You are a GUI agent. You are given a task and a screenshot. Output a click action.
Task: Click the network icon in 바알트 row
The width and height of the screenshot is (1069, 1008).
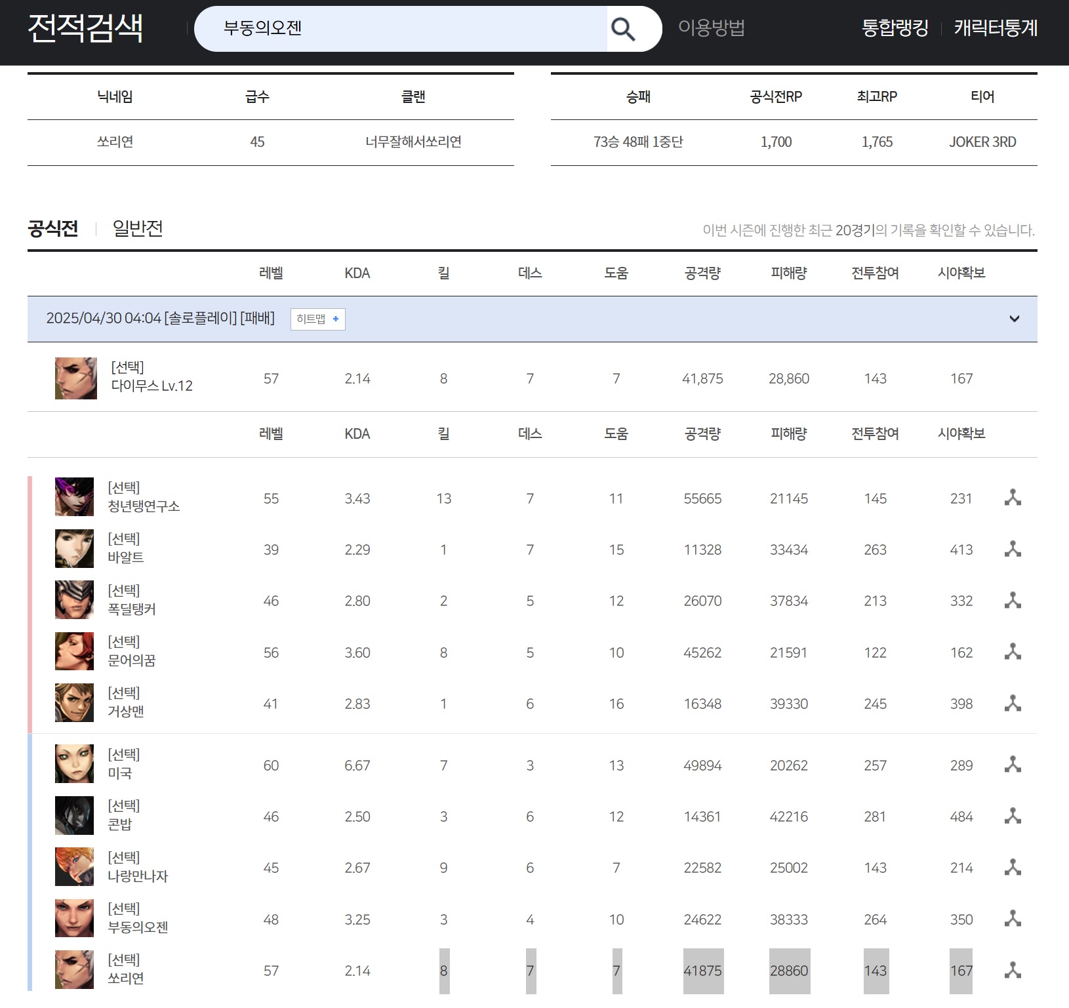[1013, 549]
